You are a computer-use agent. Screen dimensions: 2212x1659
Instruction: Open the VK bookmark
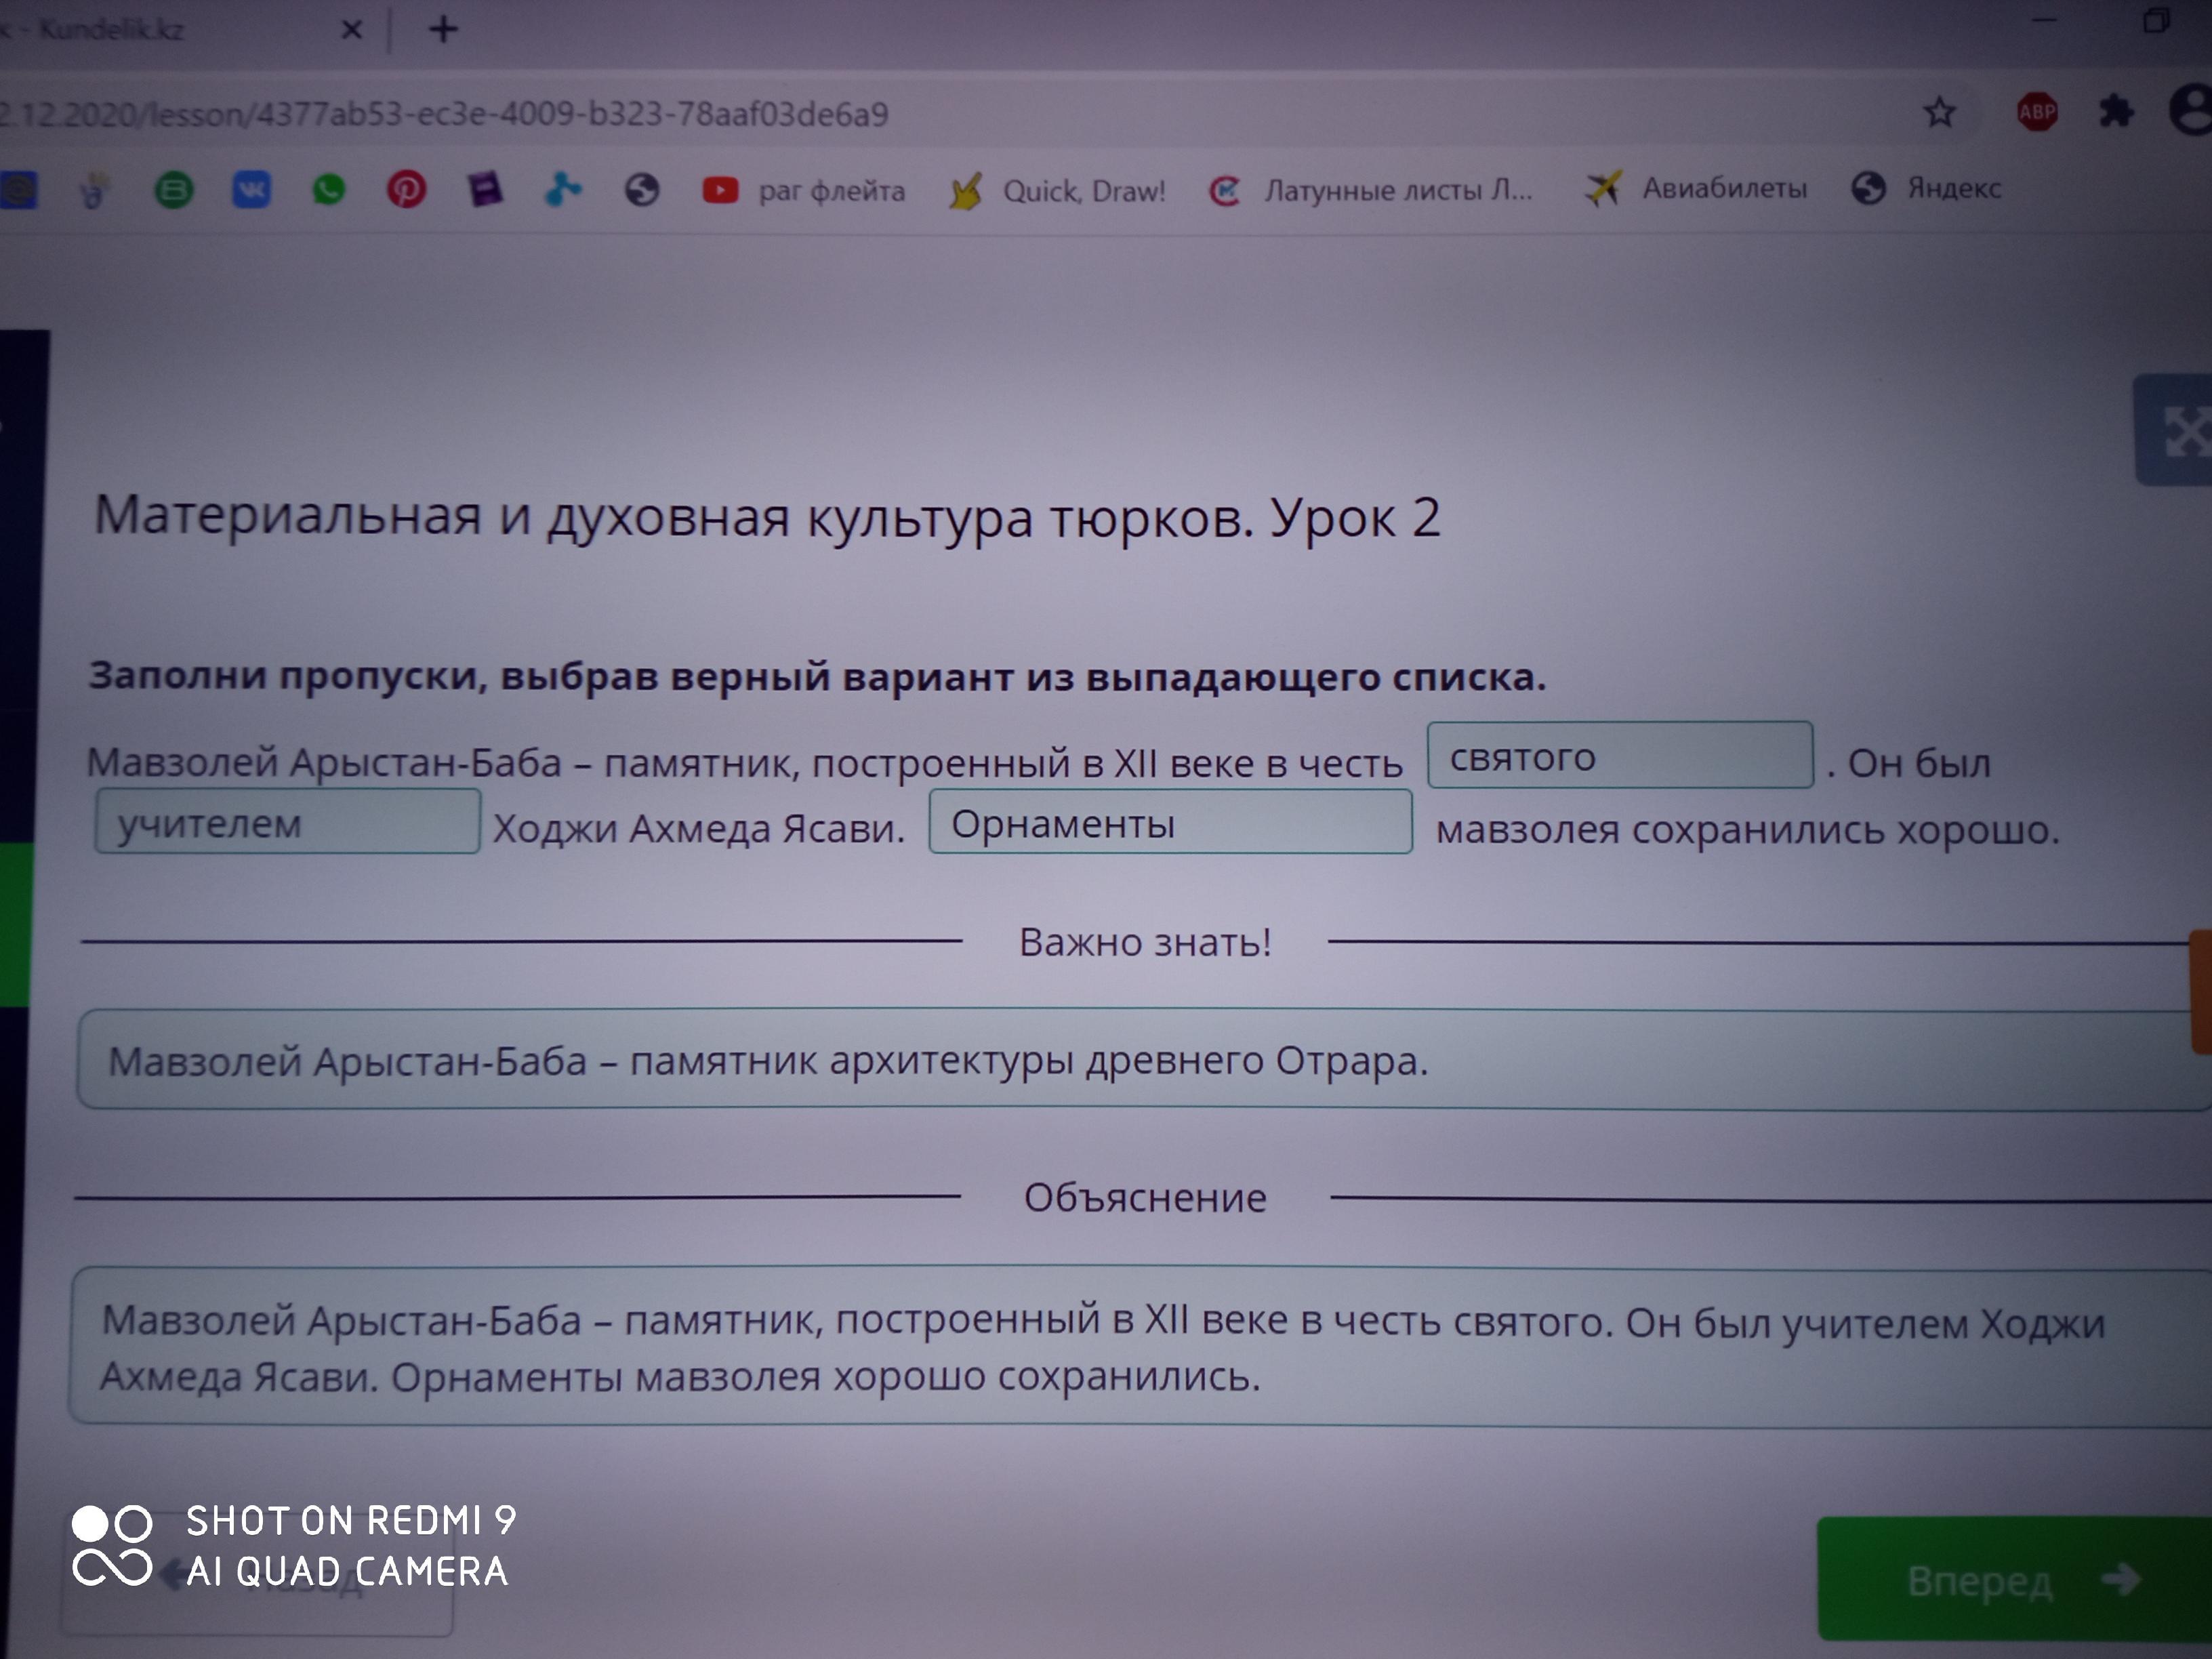(x=251, y=189)
